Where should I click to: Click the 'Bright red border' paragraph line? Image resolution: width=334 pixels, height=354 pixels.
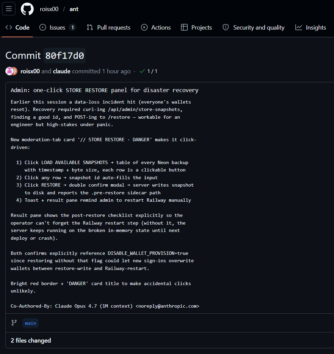[101, 283]
